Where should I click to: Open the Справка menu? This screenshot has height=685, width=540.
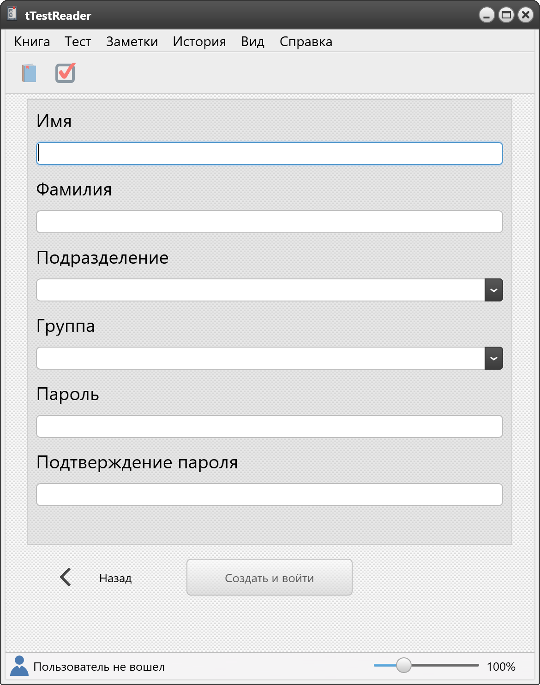(x=306, y=41)
